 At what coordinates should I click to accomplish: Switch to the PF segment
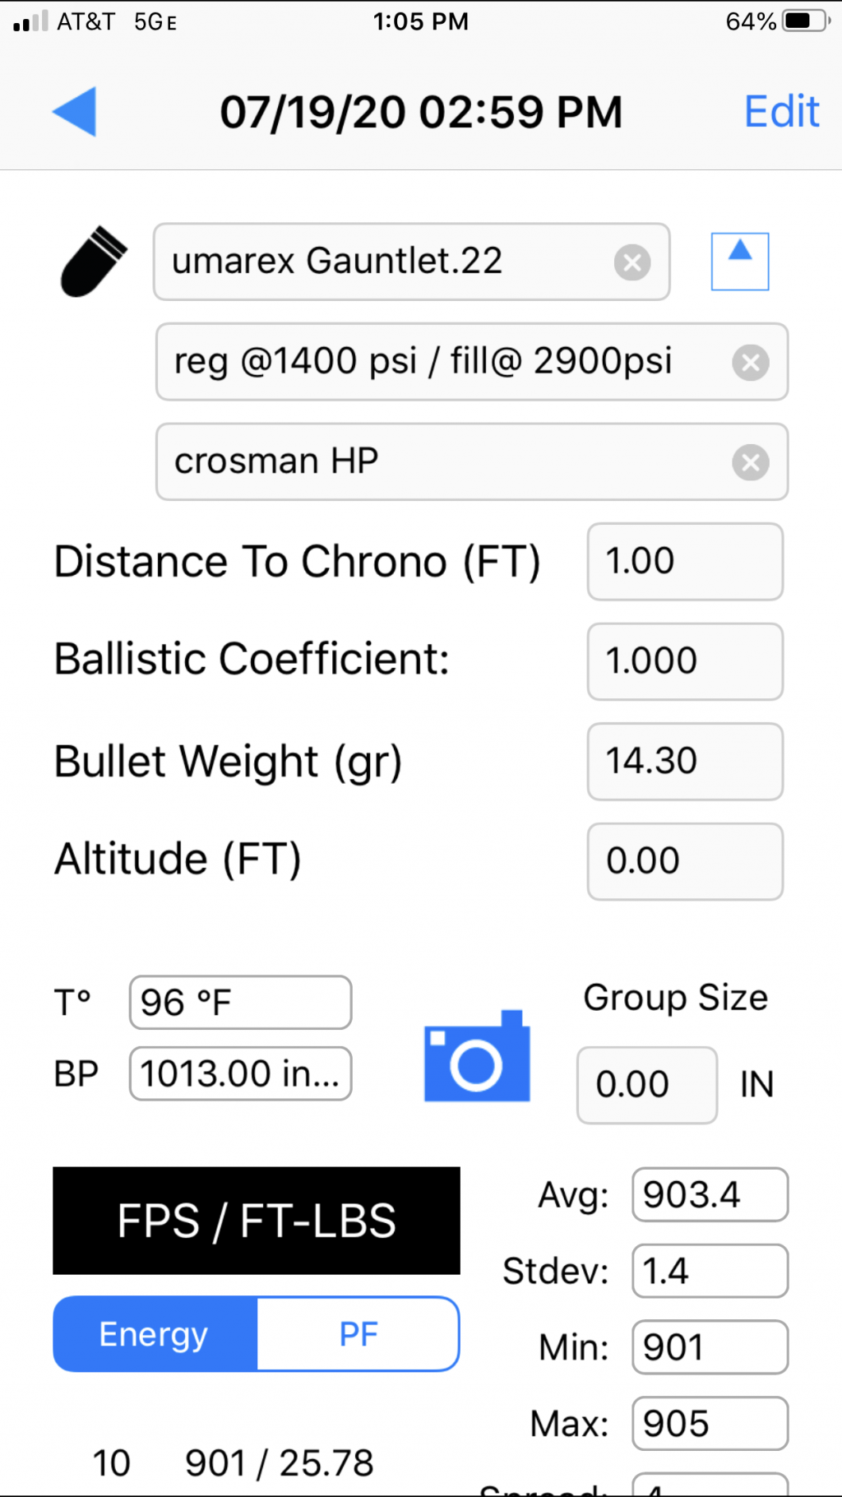(x=359, y=1334)
